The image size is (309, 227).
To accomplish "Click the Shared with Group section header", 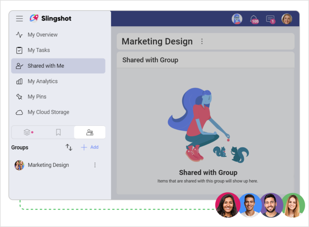I will pos(206,60).
